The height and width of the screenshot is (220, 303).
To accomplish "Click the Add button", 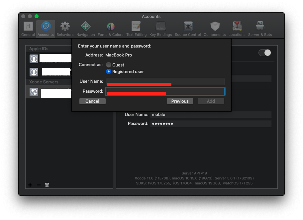I will coord(211,101).
